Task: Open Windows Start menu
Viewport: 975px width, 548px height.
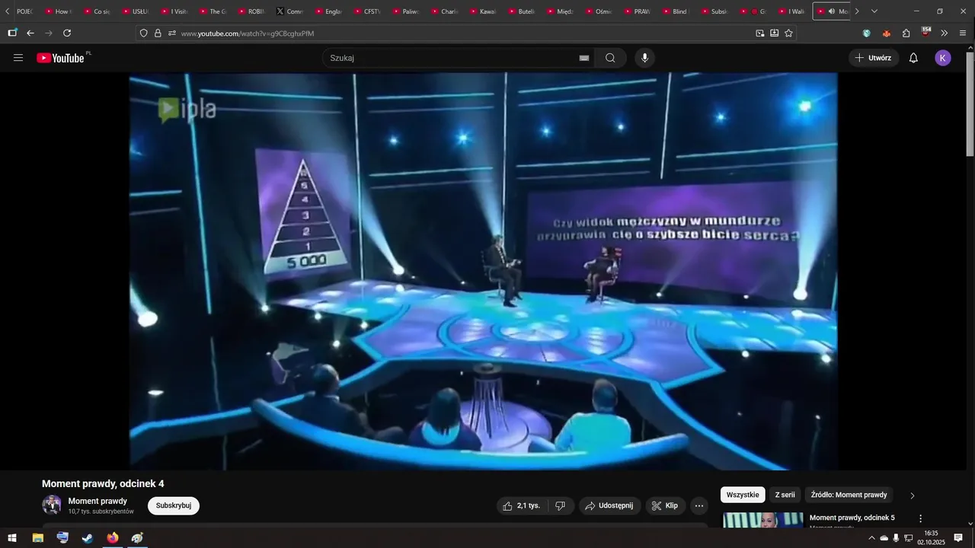Action: [x=12, y=538]
